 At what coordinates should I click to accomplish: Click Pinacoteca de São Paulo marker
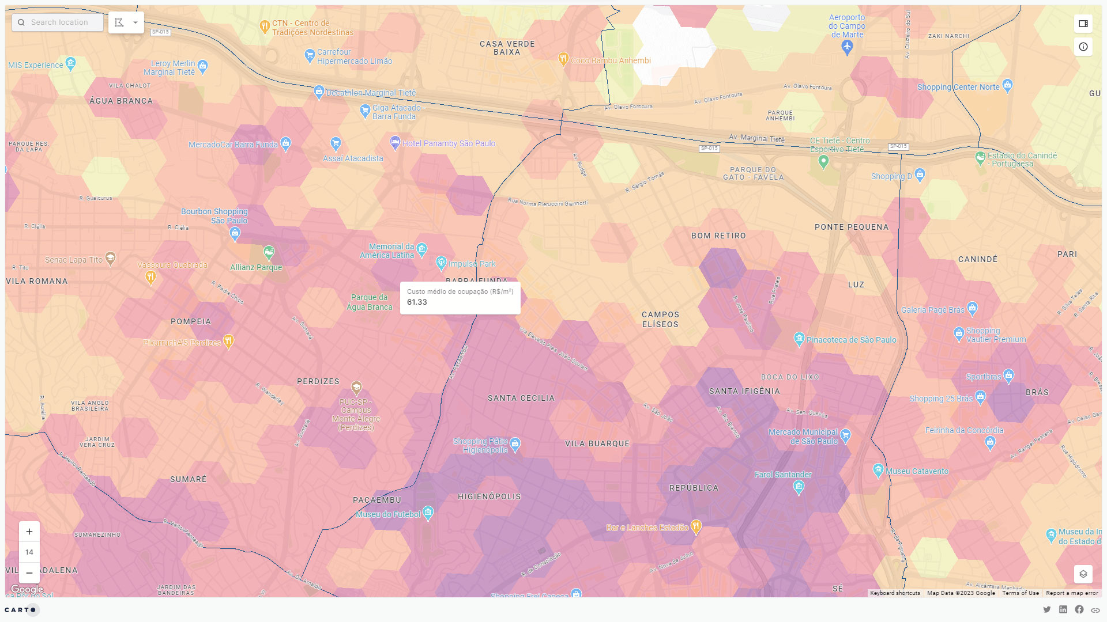click(x=799, y=339)
